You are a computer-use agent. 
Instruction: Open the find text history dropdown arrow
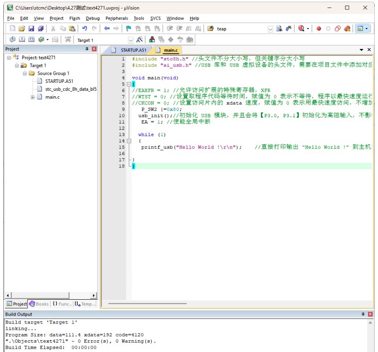270,29
